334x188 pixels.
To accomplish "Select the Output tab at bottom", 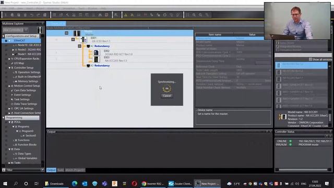I will tap(51, 170).
